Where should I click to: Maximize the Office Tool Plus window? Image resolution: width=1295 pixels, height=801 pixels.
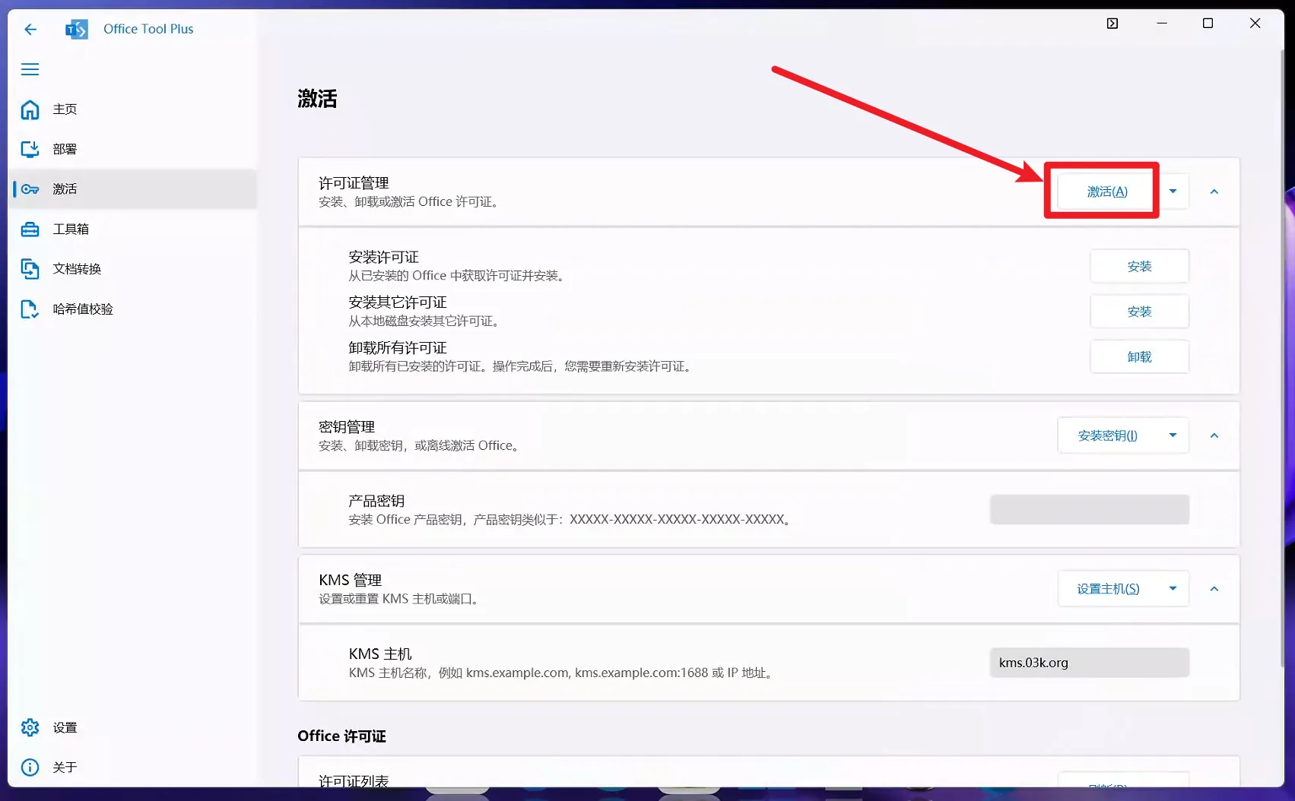coord(1208,24)
